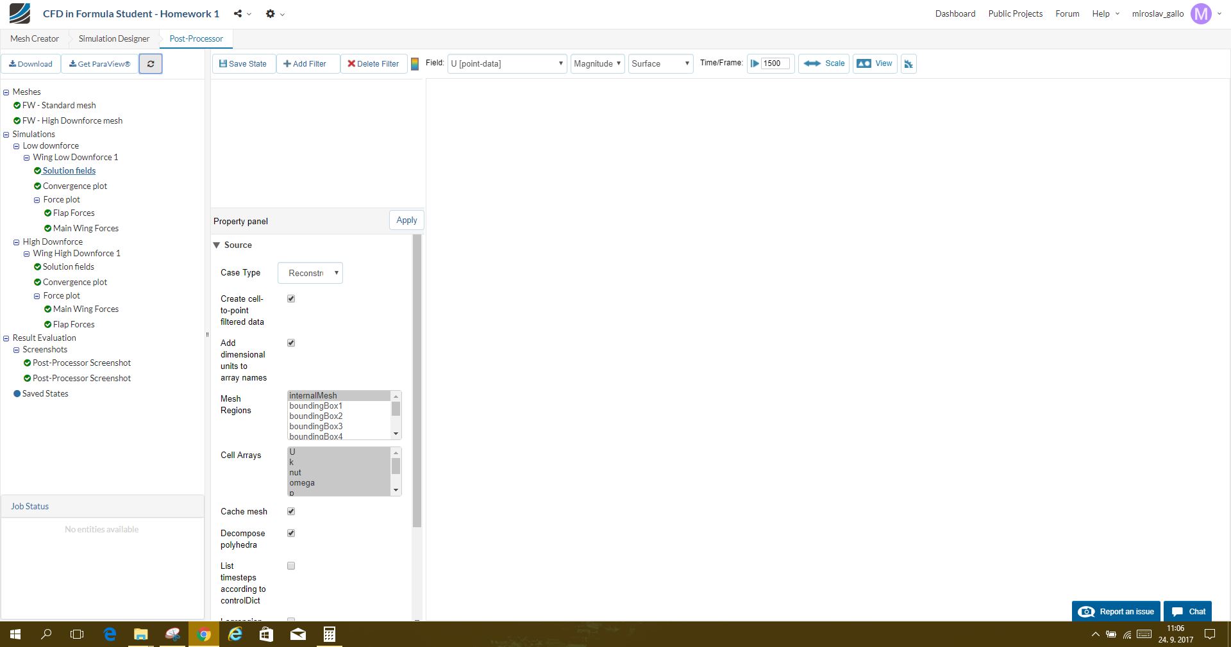Toggle Create cell-to-point filtered data checkbox

(291, 299)
